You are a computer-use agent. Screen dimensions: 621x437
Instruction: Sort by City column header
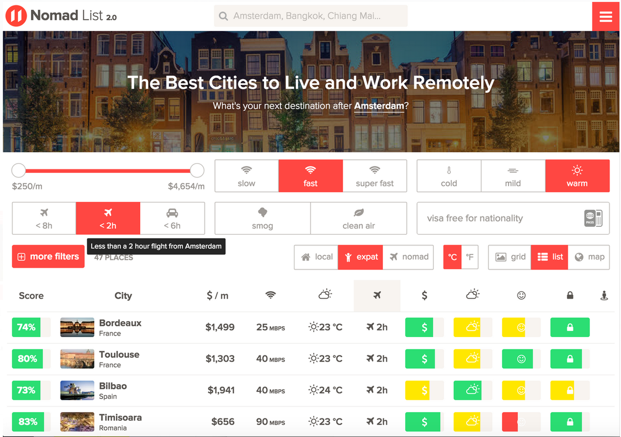pos(123,296)
